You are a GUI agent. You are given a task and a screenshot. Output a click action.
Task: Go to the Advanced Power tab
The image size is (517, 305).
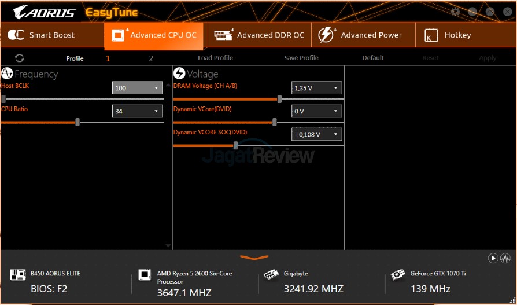(x=363, y=35)
